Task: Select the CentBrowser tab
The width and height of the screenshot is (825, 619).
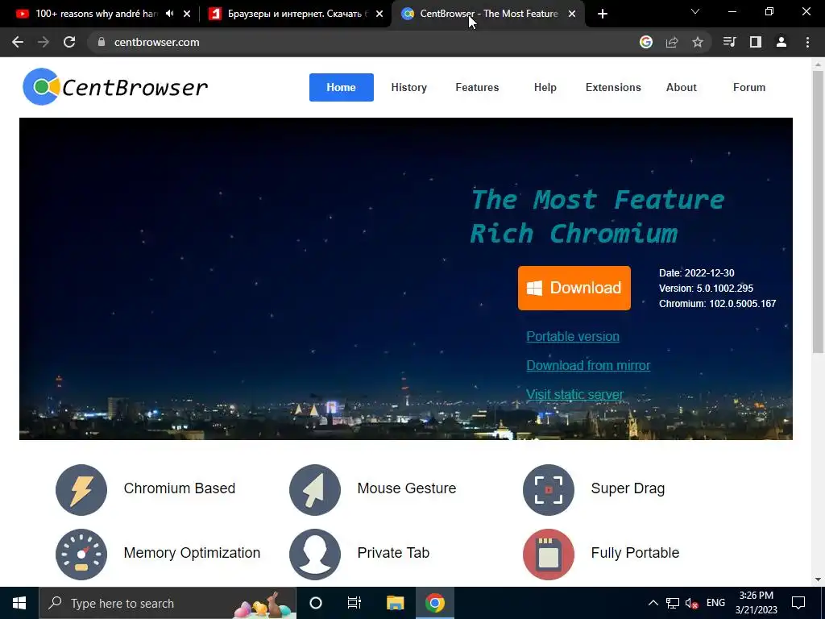Action: tap(487, 14)
